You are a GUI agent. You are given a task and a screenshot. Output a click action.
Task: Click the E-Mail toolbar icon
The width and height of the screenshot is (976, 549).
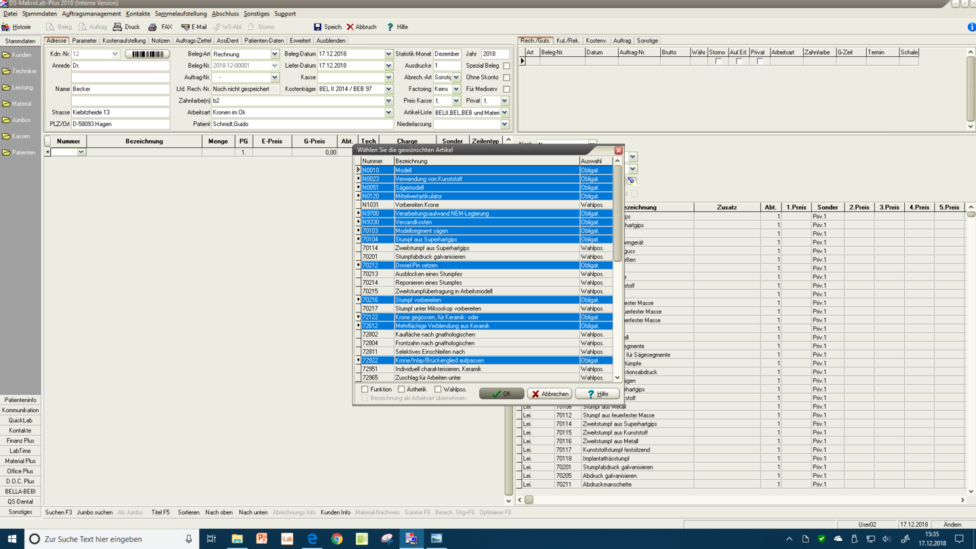click(185, 27)
